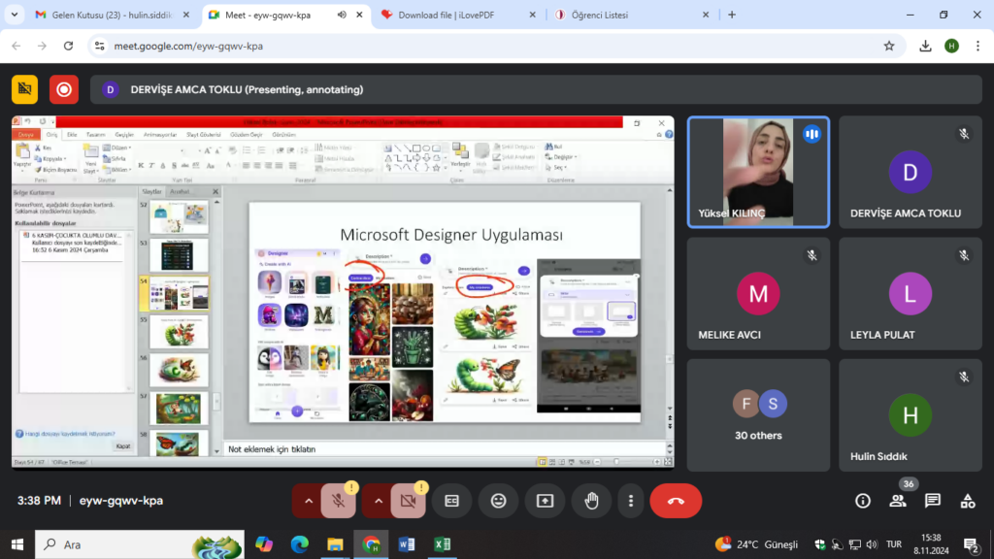Screen dimensions: 994x559
Task: Click the Present now screen-share icon
Action: (545, 501)
